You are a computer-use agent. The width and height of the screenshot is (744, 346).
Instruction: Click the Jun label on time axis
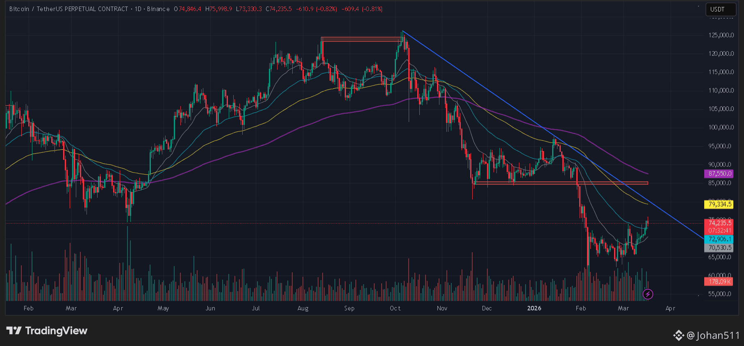coord(210,308)
